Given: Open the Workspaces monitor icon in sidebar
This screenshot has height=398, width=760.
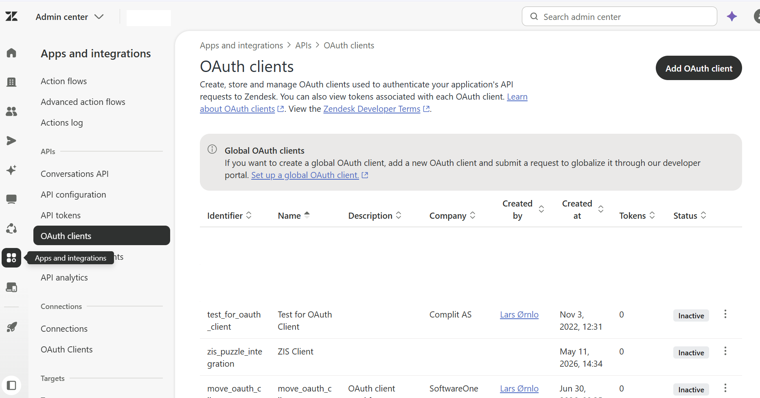Looking at the screenshot, I should pyautogui.click(x=11, y=199).
